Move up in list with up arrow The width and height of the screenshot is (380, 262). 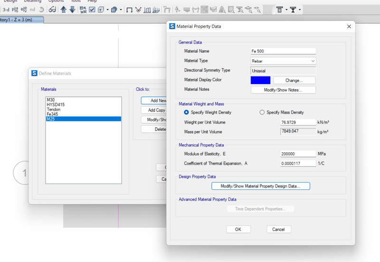click(x=64, y=9)
